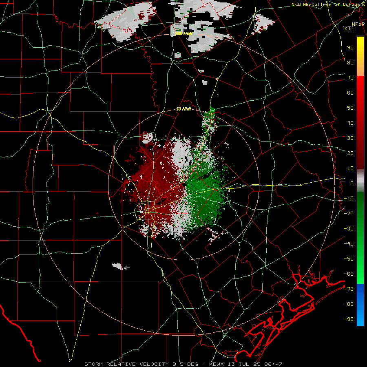Click the 100 NMI range ring label

coord(184,33)
